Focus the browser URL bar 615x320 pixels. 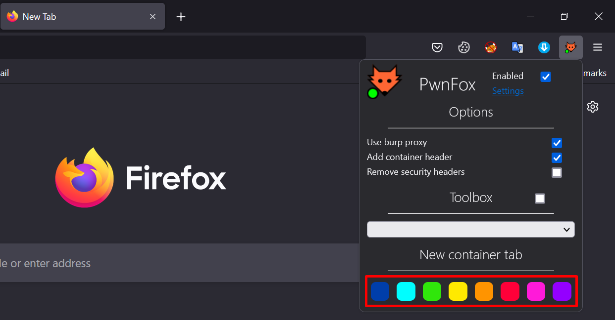183,47
